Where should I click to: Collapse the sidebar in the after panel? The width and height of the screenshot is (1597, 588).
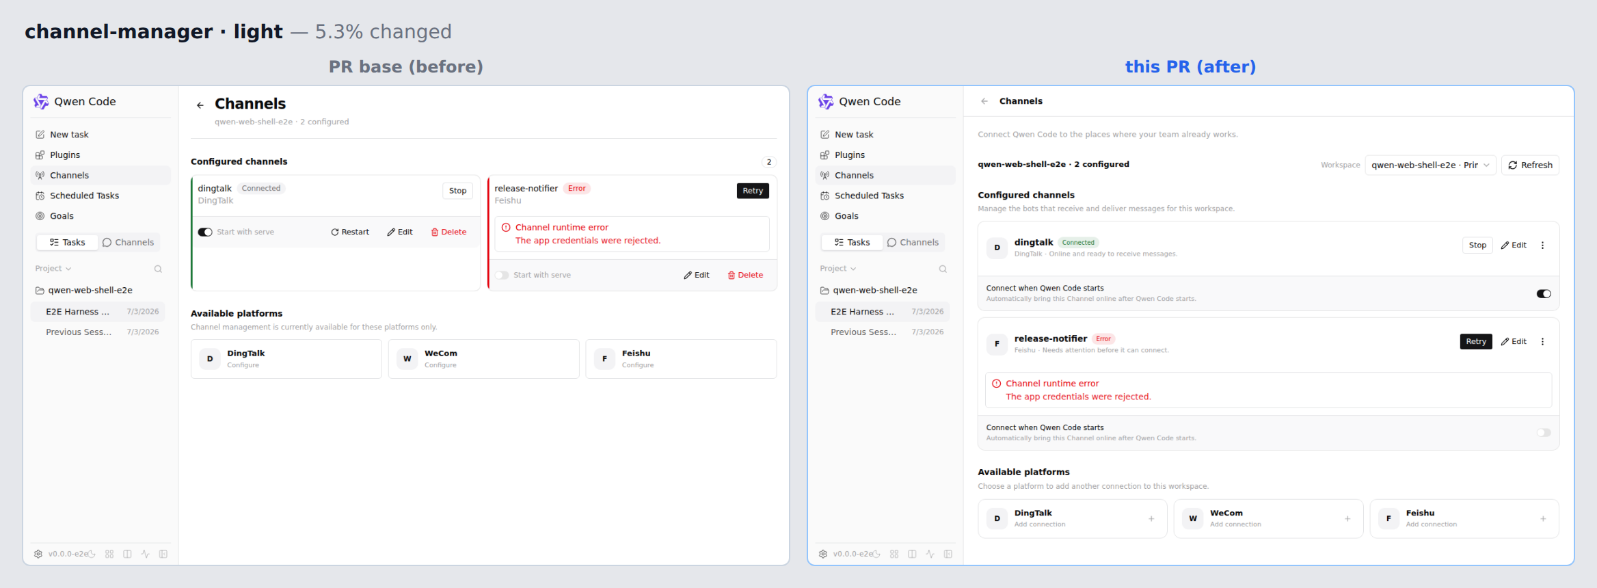pyautogui.click(x=948, y=554)
